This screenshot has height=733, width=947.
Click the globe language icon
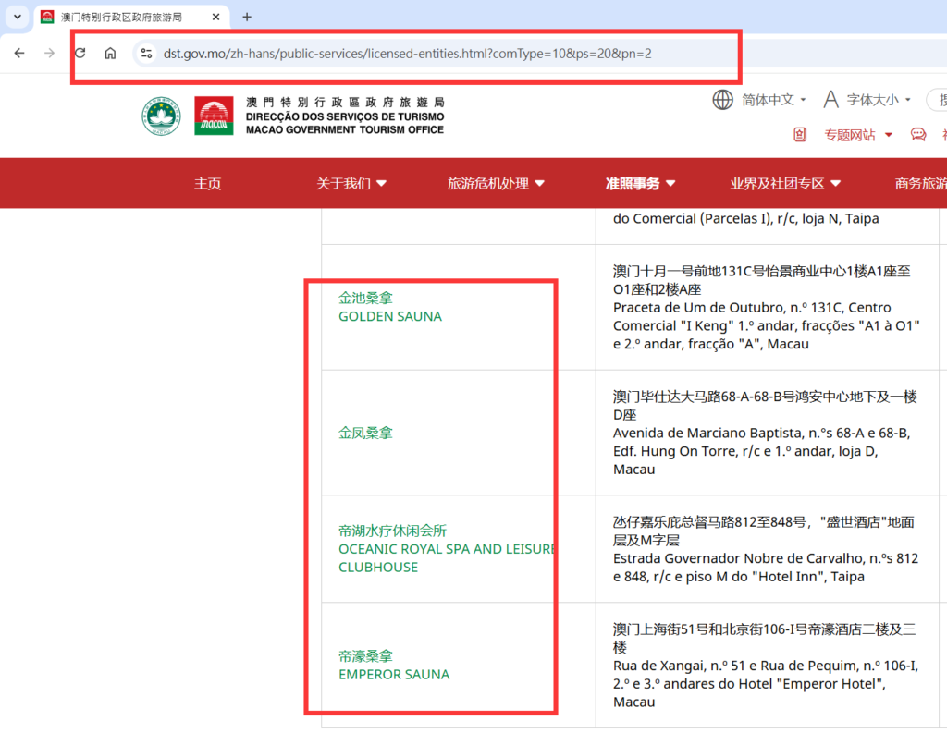722,100
